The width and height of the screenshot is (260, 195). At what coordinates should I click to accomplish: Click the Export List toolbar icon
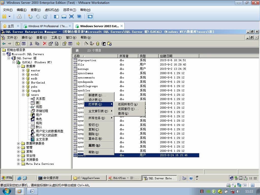(x=57, y=44)
